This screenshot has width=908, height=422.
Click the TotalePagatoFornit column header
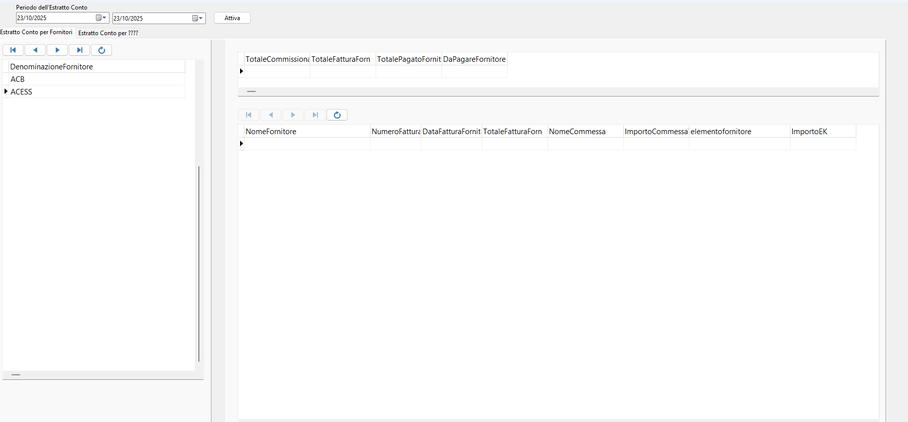point(409,59)
